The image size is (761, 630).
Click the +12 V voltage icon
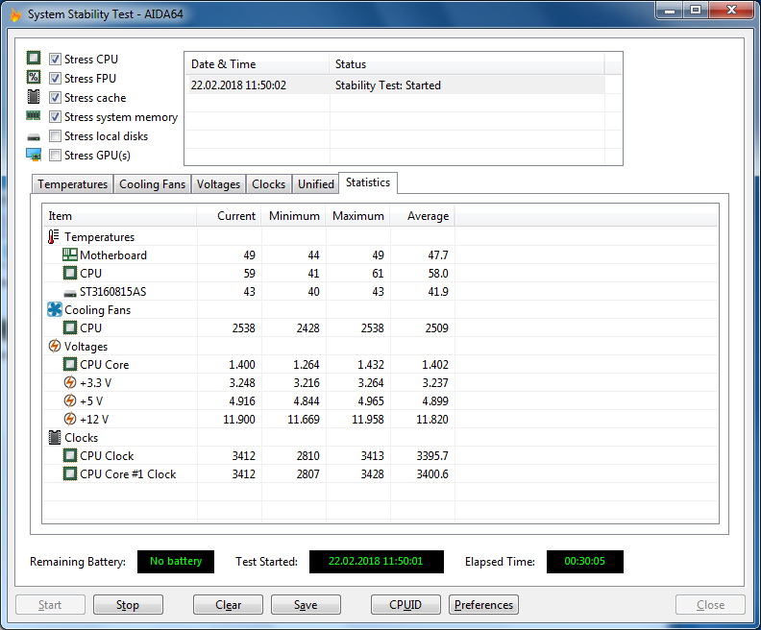coord(69,420)
